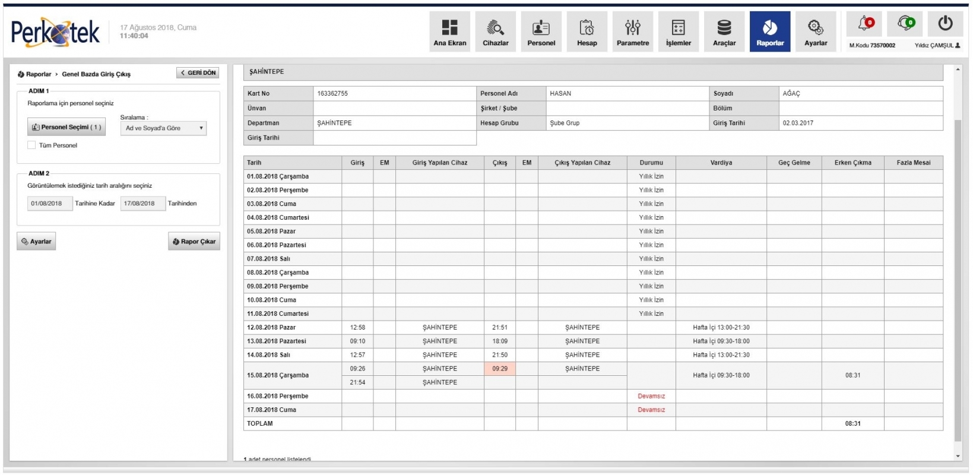Click the Giriş Tarihi value 02.03.2017
Viewport: 973px width, 475px height.
tap(798, 123)
